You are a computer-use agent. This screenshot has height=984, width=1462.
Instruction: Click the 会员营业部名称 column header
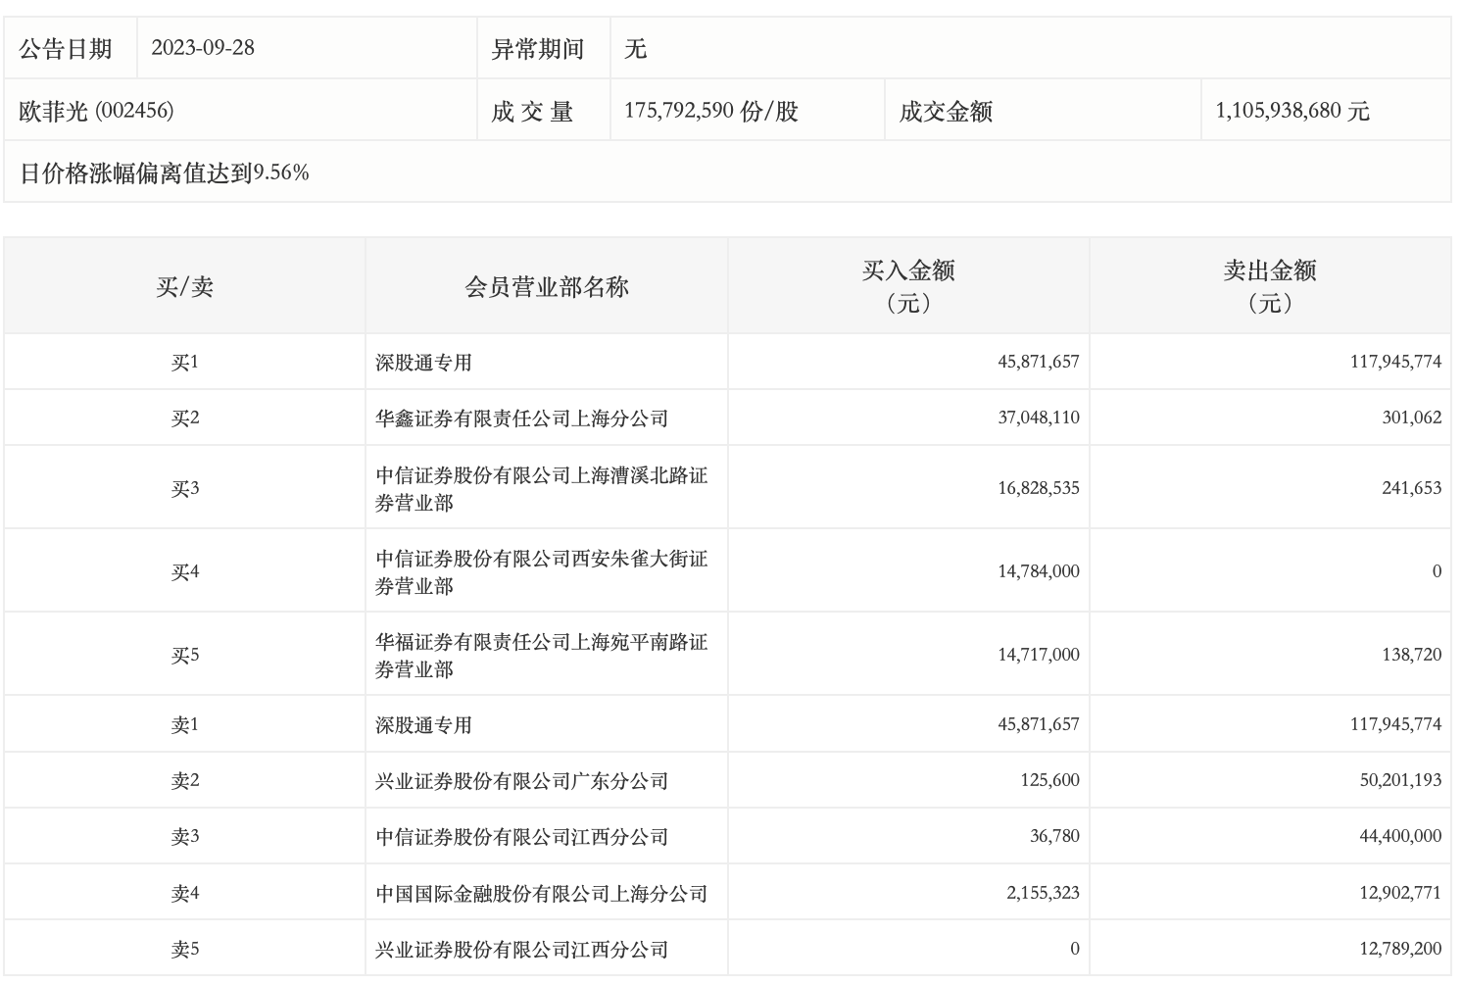click(x=546, y=287)
